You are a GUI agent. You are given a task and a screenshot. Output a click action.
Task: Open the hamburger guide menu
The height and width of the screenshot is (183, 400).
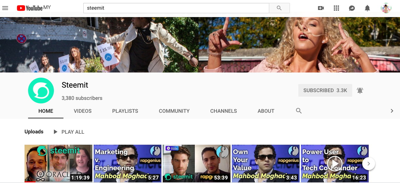pyautogui.click(x=5, y=8)
